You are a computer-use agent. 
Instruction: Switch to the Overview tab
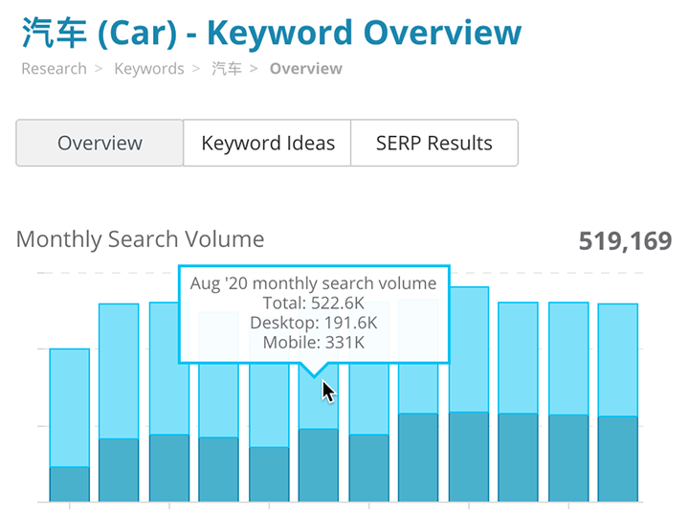pos(100,144)
